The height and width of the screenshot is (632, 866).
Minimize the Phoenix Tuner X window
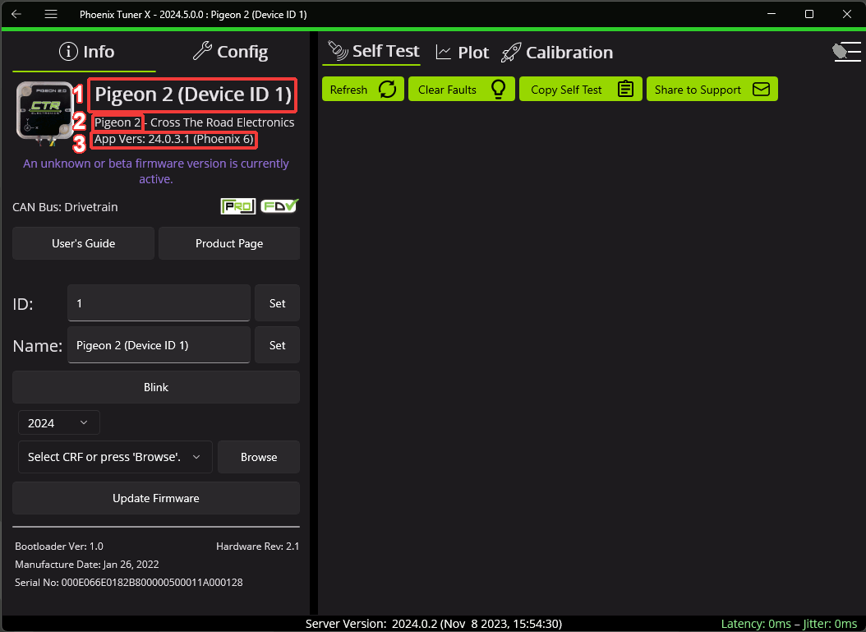point(772,14)
